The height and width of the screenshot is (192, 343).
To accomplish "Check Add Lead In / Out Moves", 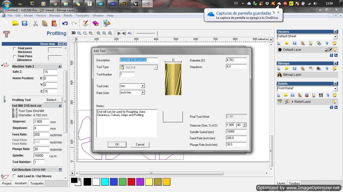I will [x=14, y=176].
